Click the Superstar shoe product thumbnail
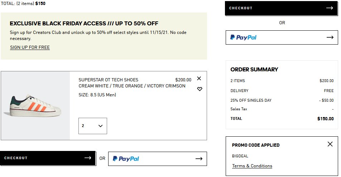341x177 pixels. tap(35, 106)
